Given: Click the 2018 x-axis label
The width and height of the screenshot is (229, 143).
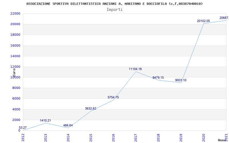Looking at the screenshot, I should click(x=158, y=138).
